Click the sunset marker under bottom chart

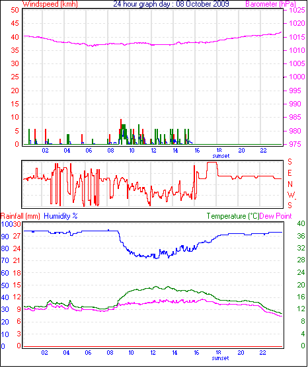click(220, 358)
